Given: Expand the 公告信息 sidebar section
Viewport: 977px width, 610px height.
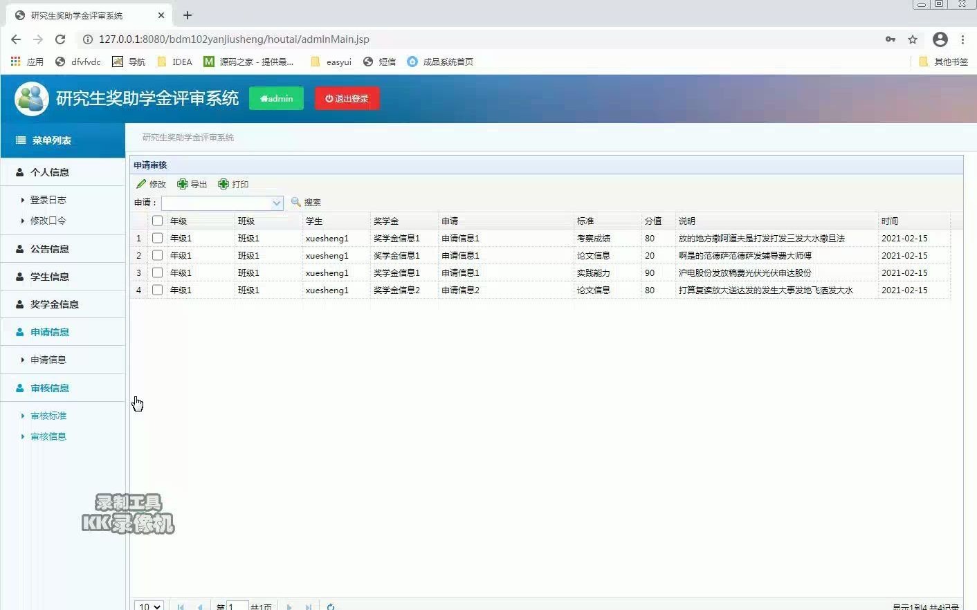Looking at the screenshot, I should (x=62, y=249).
